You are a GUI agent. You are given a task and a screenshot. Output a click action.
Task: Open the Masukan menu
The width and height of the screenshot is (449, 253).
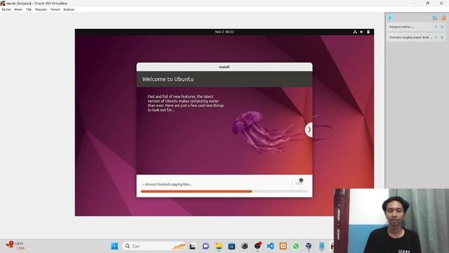click(x=41, y=9)
